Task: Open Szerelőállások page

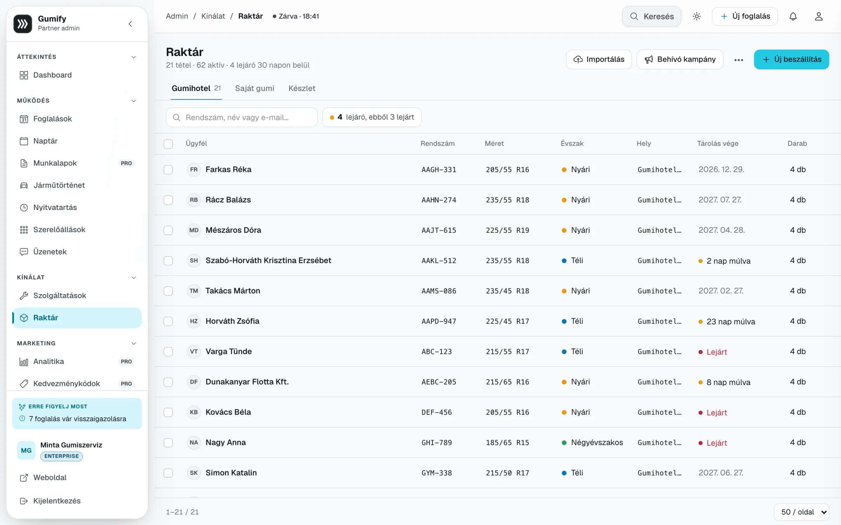Action: click(x=77, y=230)
